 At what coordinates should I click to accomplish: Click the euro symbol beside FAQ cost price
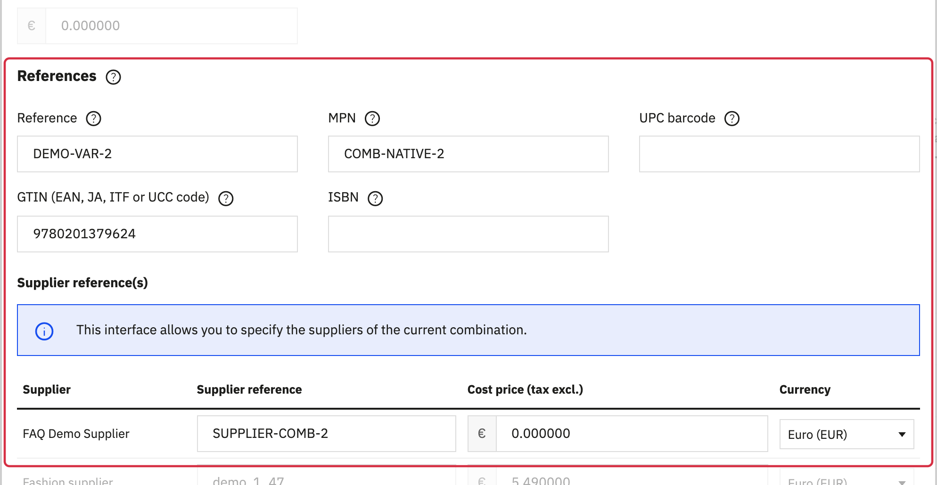tap(482, 434)
